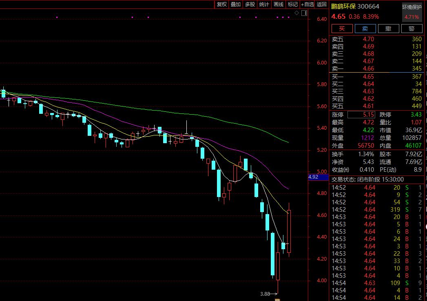Click the small marker icon below the 3.88 low
Viewport: 427px width, 301px height.
[277, 300]
